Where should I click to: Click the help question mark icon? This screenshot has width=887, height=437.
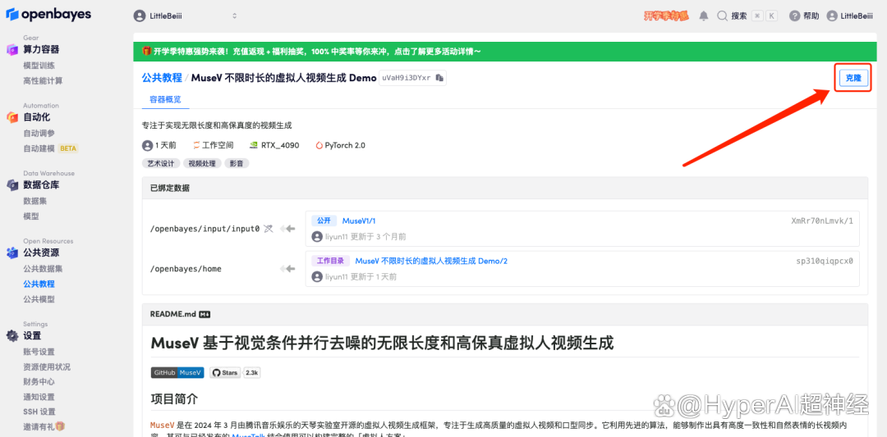click(794, 16)
